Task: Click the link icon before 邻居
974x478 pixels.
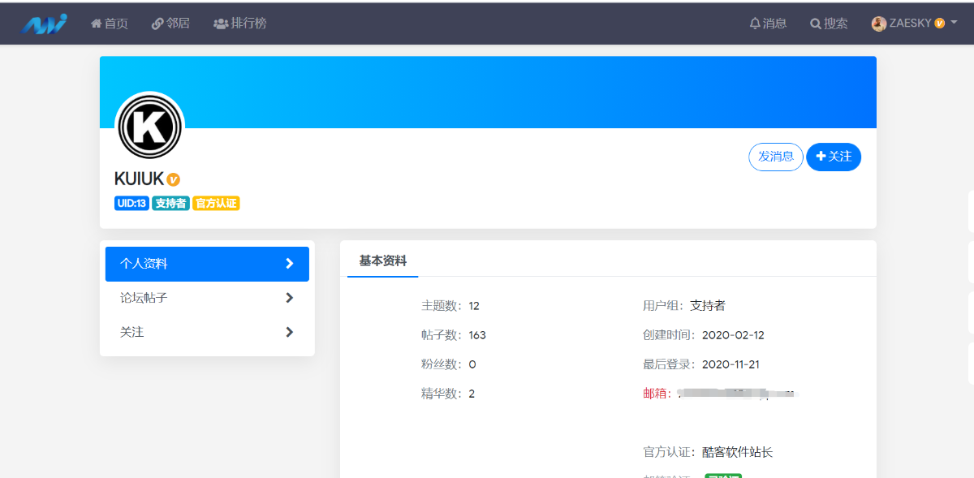Action: pyautogui.click(x=157, y=24)
